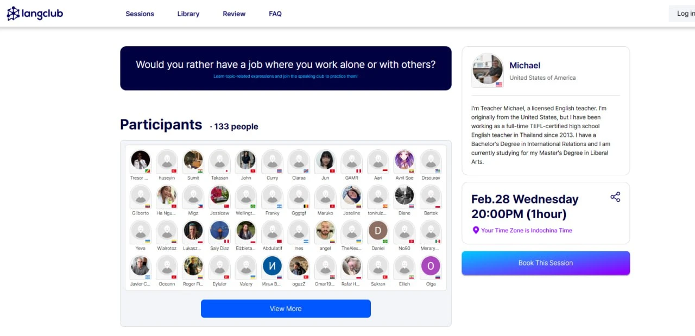Image resolution: width=695 pixels, height=336 pixels.
Task: Click the teacher name Michael
Action: tap(525, 66)
